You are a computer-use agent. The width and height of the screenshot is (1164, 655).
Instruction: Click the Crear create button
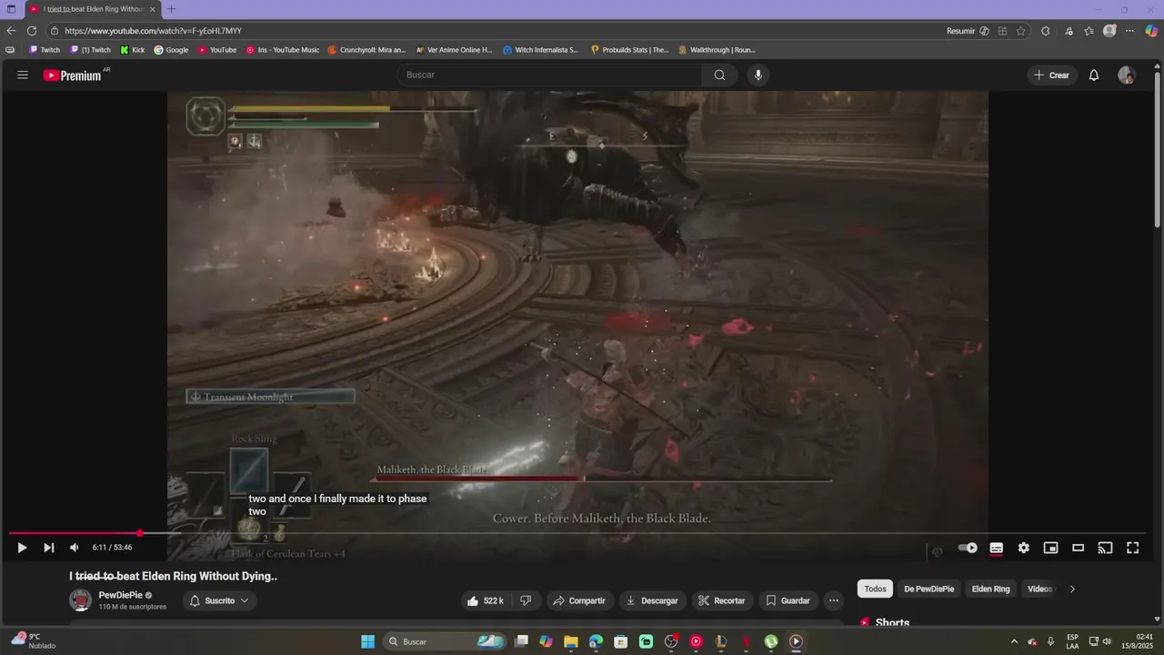click(x=1052, y=76)
